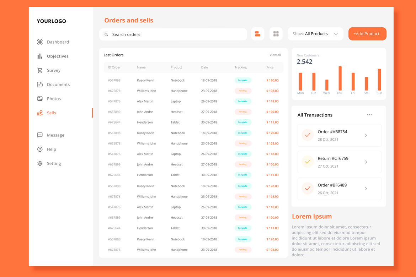The width and height of the screenshot is (416, 277).
Task: Switch to list view layout
Action: [x=257, y=34]
